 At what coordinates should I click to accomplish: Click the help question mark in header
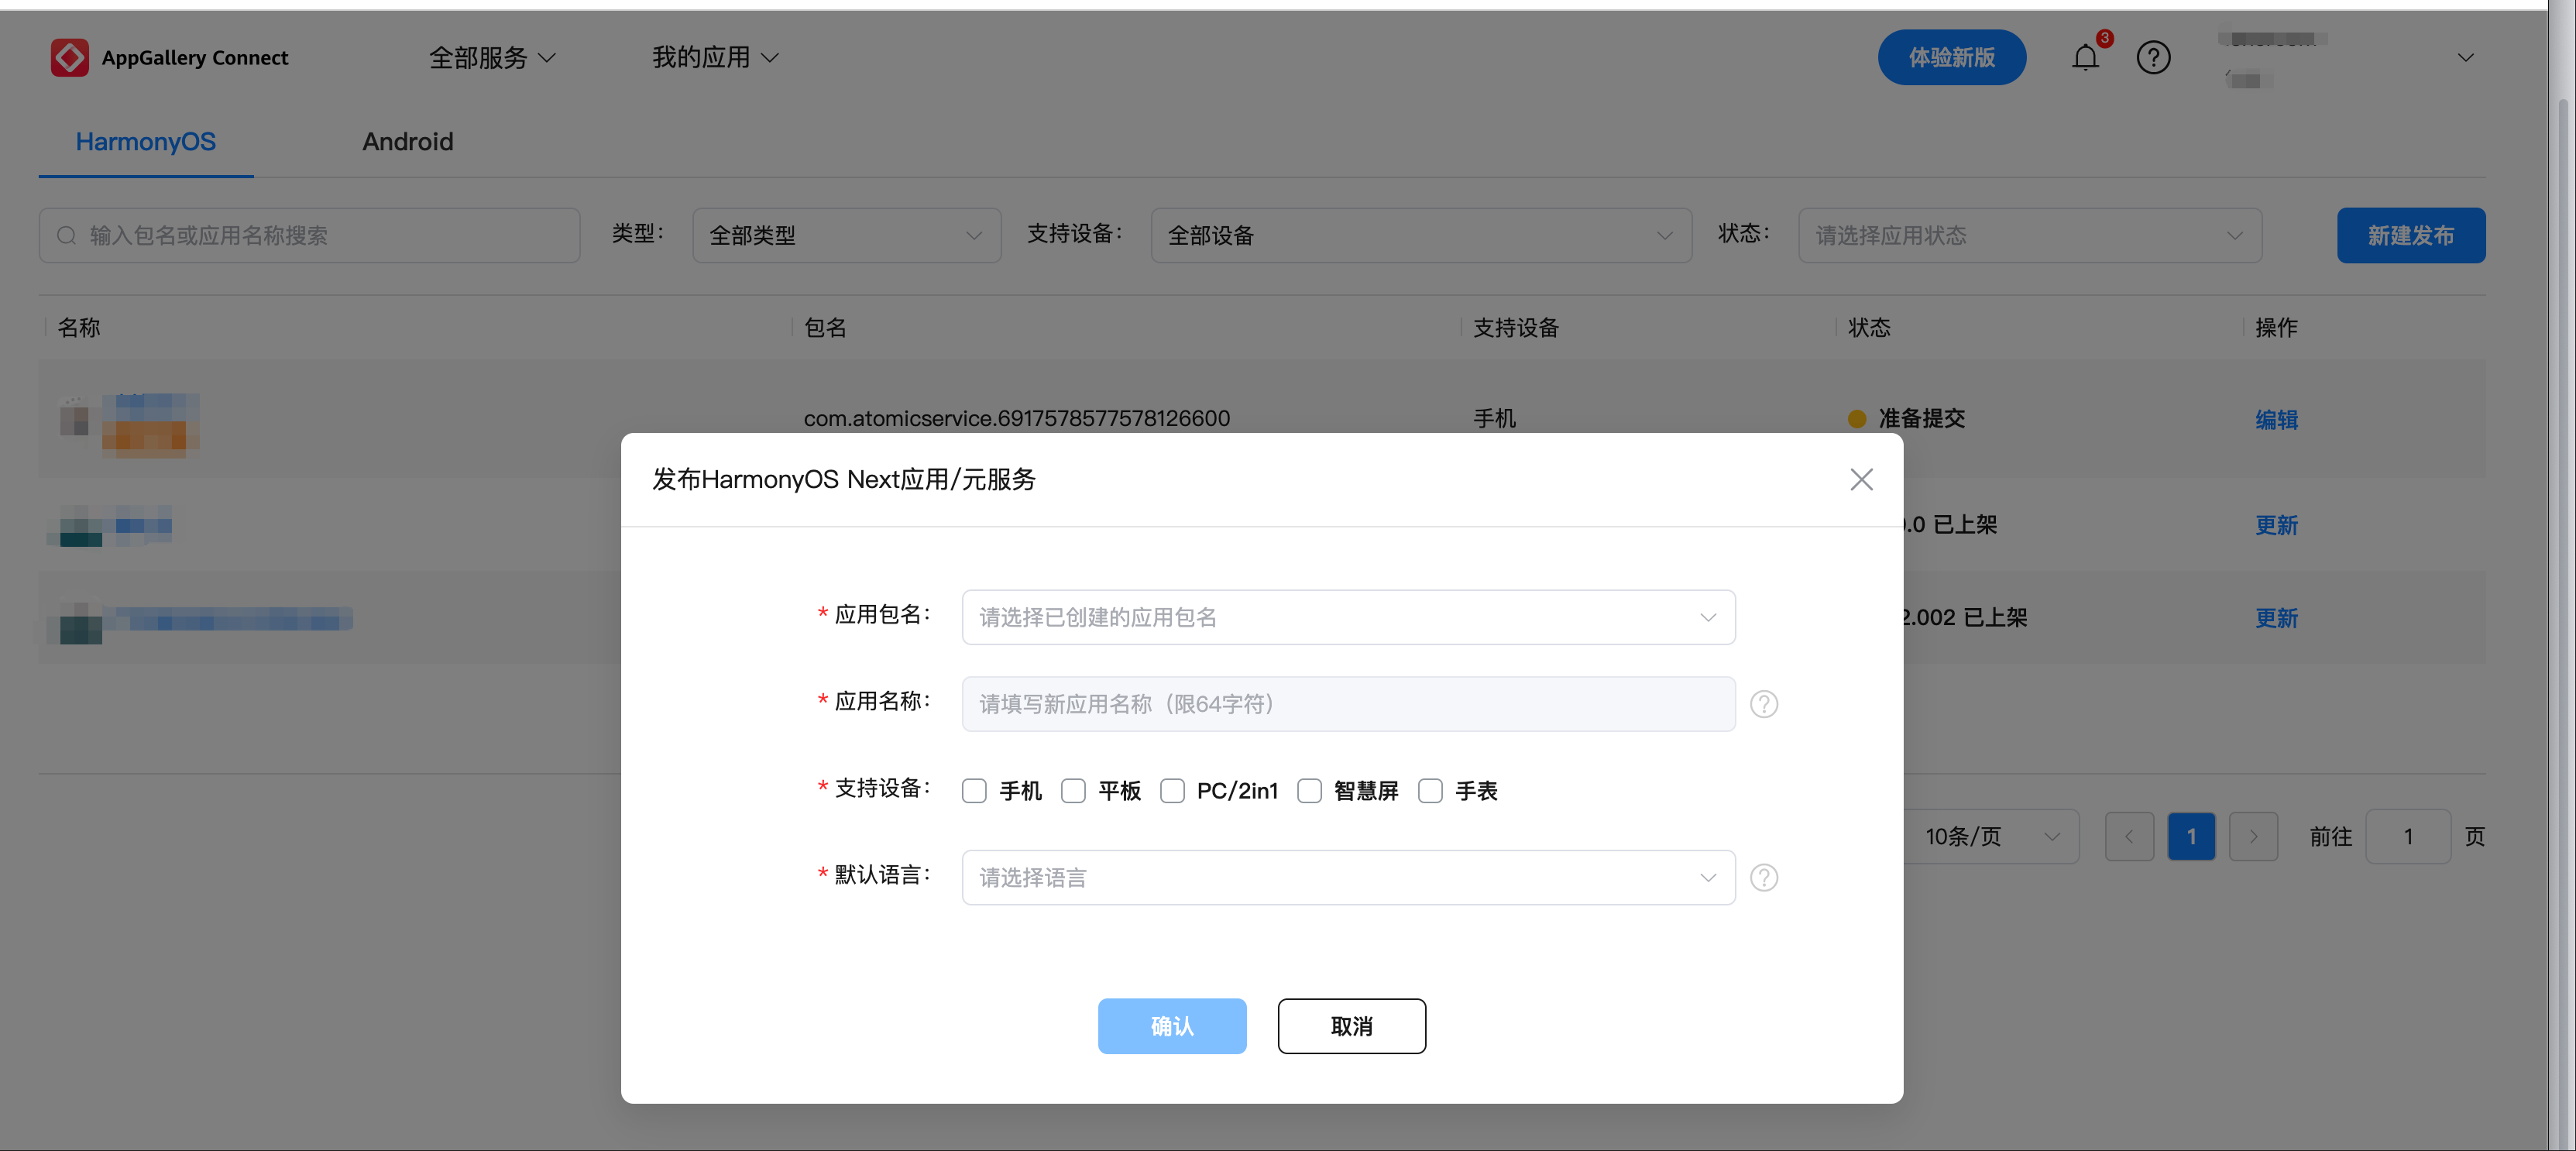coord(2153,58)
